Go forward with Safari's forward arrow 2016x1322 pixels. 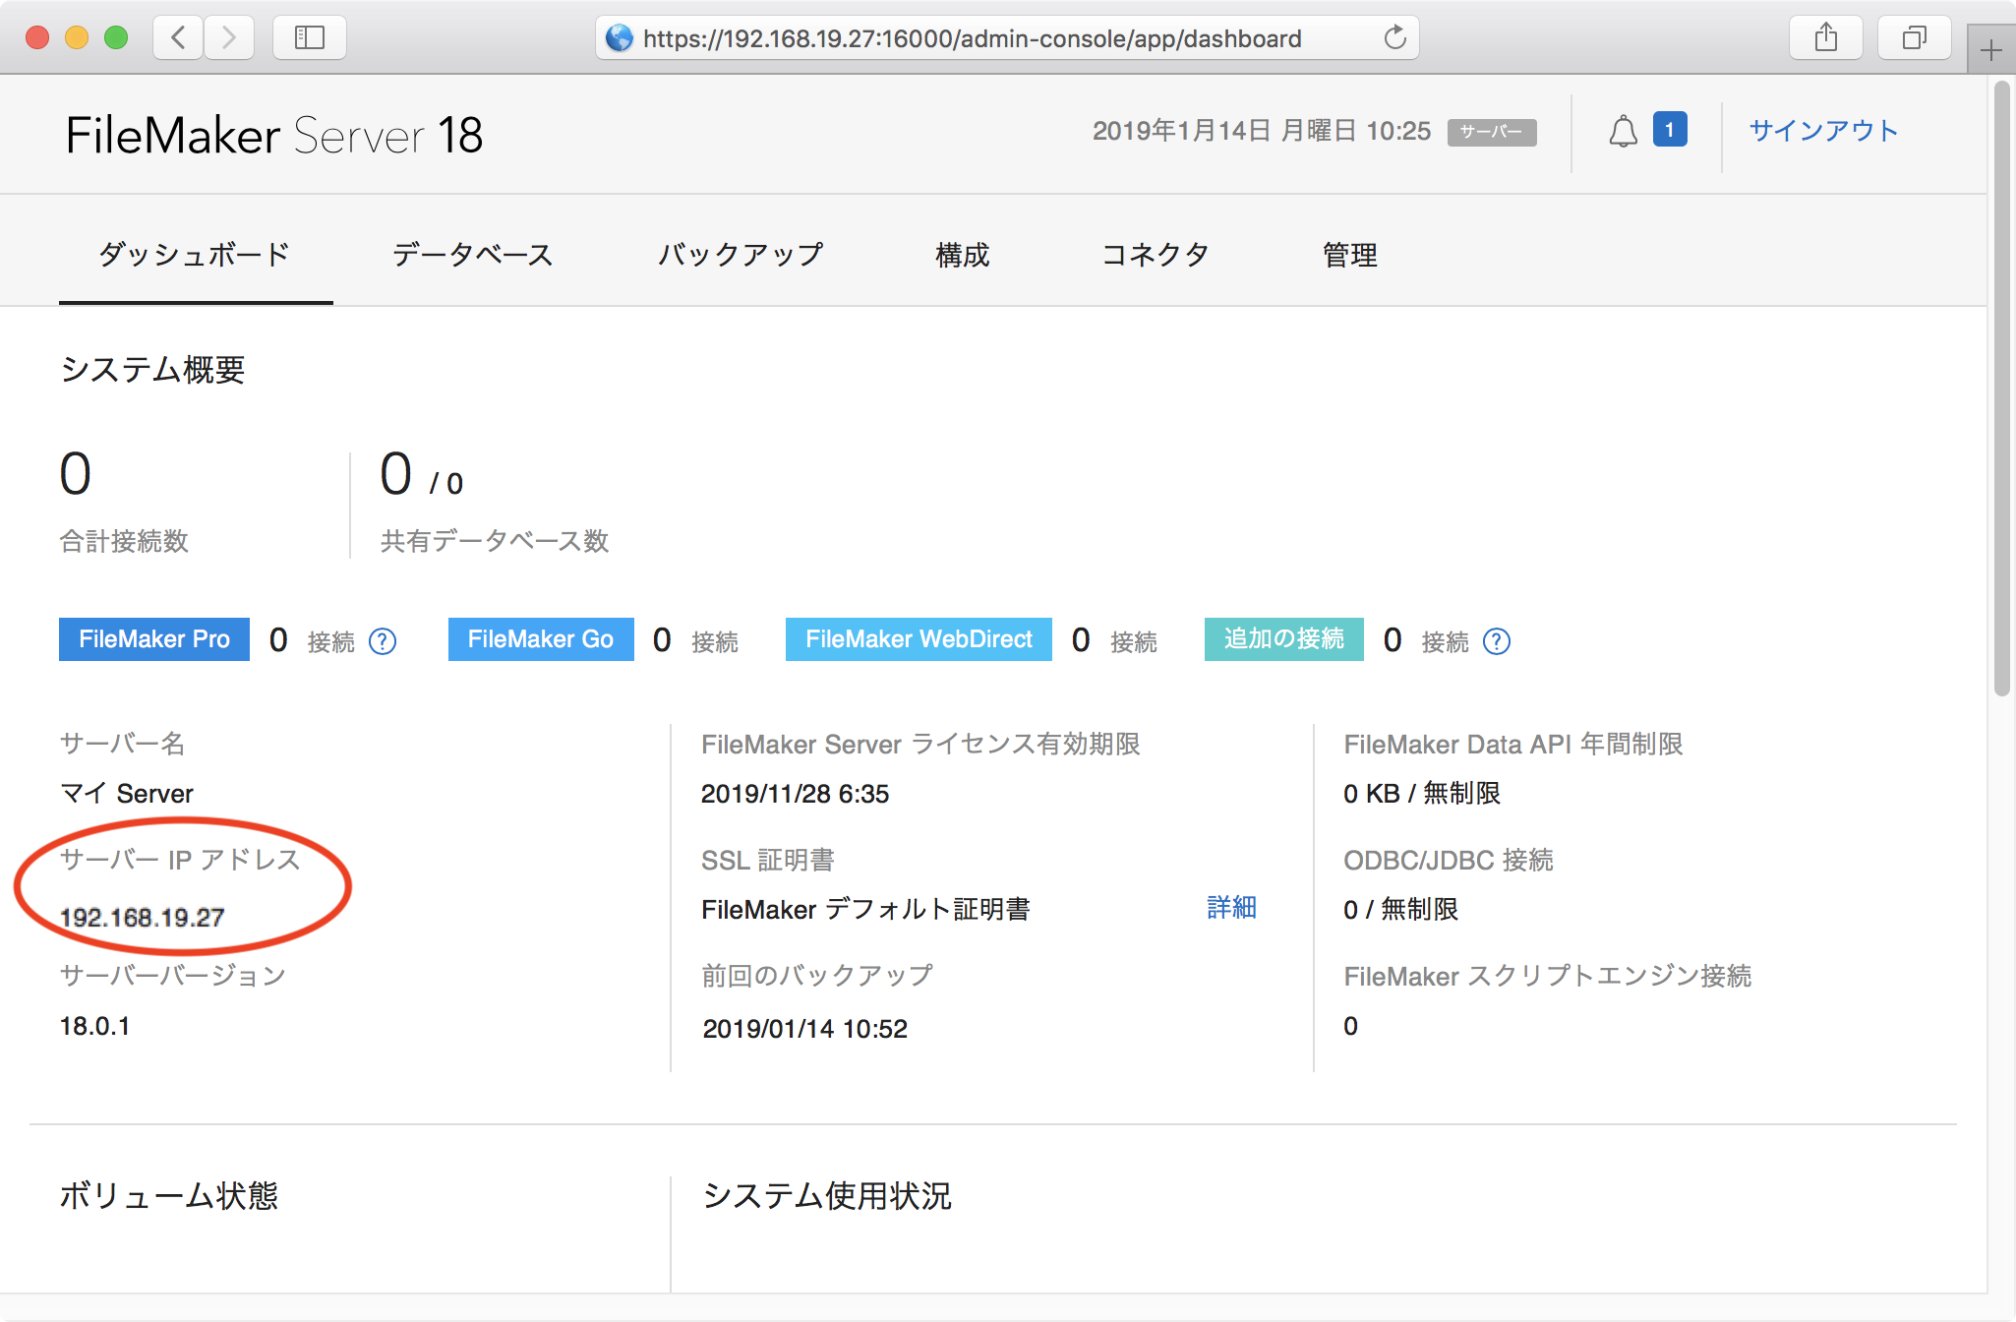(x=229, y=37)
